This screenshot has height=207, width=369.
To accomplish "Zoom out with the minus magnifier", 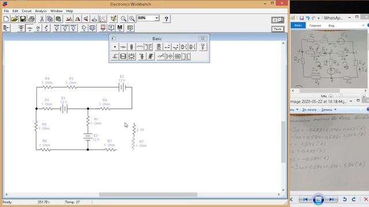I will click(x=123, y=19).
